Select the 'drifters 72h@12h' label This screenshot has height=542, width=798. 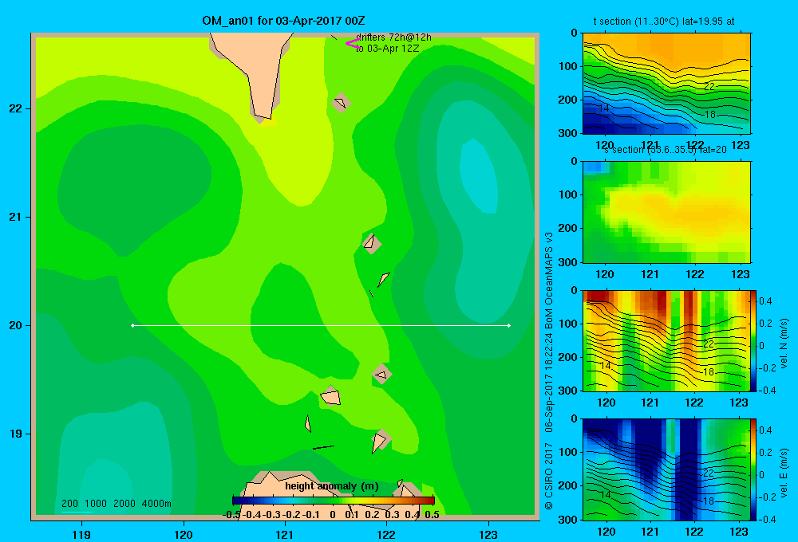[393, 37]
